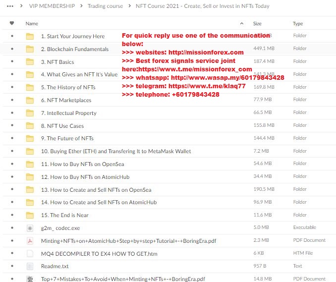Click NFT Course 2021 breadcrumb title
Image resolution: width=336 pixels, height=282 pixels.
[203, 6]
